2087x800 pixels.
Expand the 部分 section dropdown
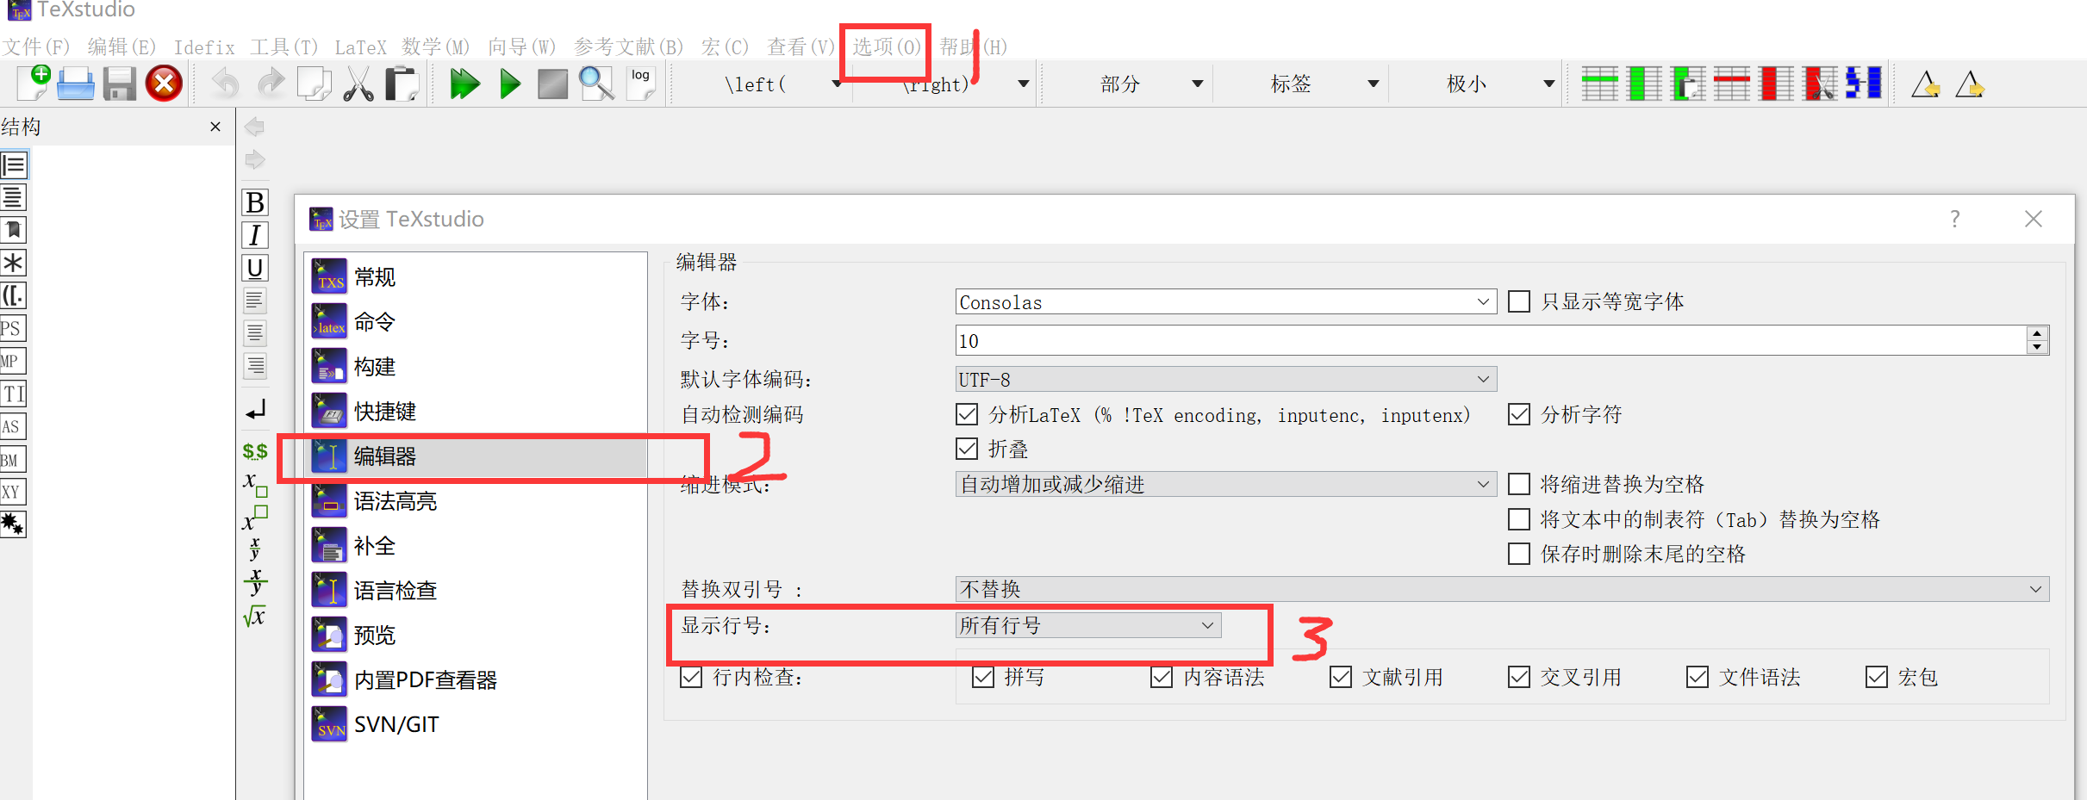pos(1197,84)
